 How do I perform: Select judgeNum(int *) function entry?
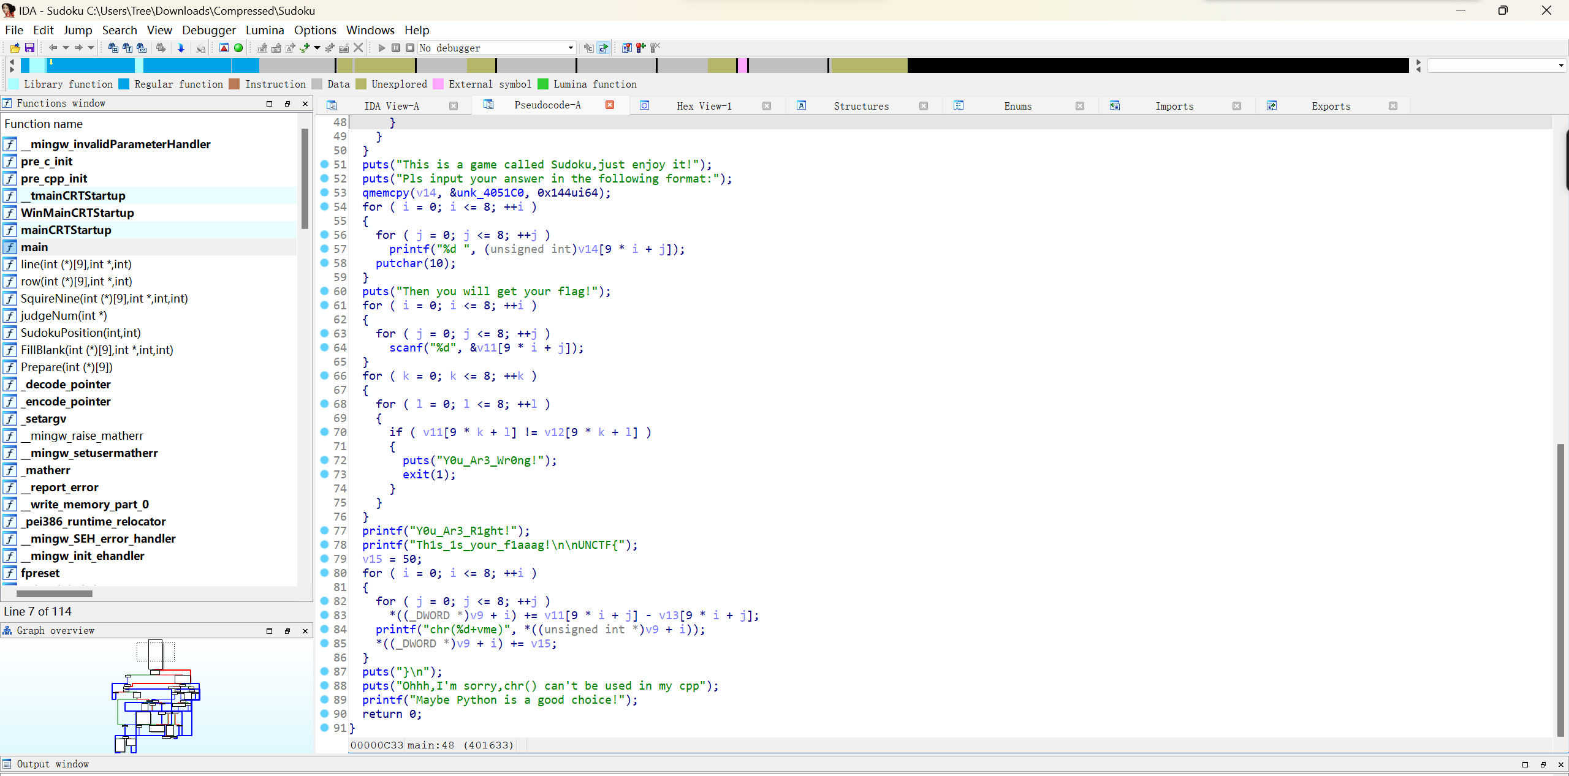point(64,315)
